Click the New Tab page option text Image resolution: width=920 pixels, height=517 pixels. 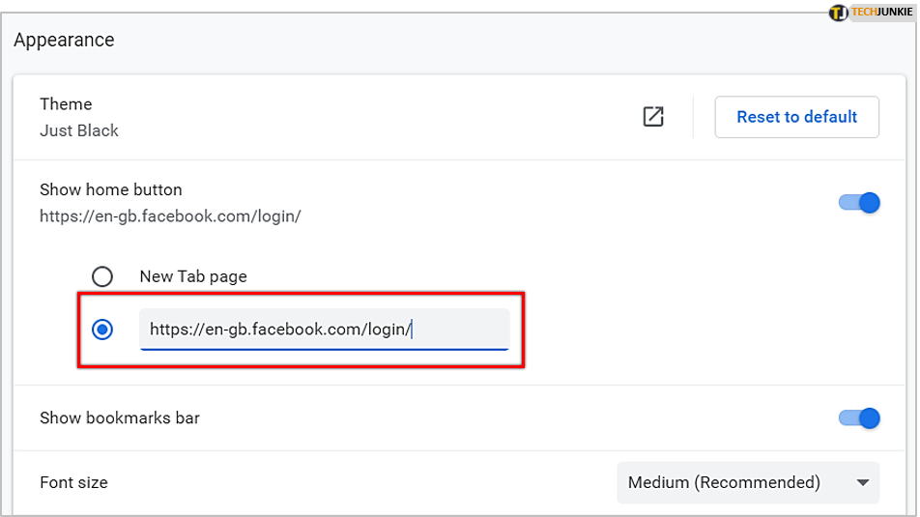[x=193, y=276]
